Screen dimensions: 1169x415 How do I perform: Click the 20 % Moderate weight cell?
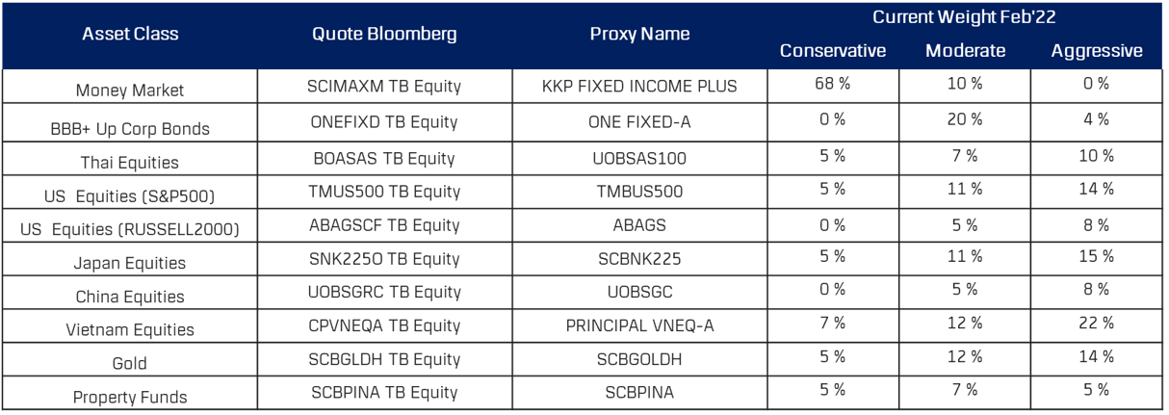(965, 119)
